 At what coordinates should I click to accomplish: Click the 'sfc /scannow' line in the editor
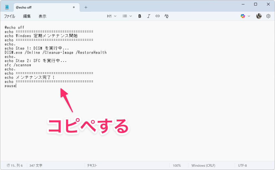click(x=18, y=65)
